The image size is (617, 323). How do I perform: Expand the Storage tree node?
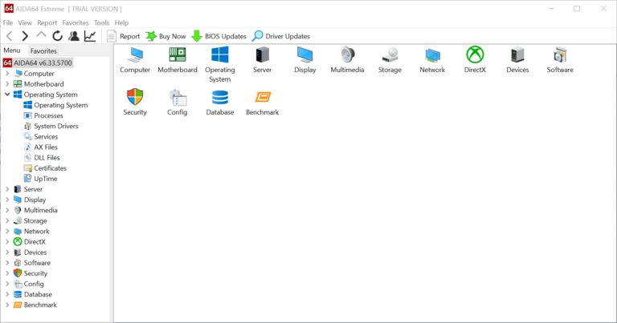pos(7,221)
